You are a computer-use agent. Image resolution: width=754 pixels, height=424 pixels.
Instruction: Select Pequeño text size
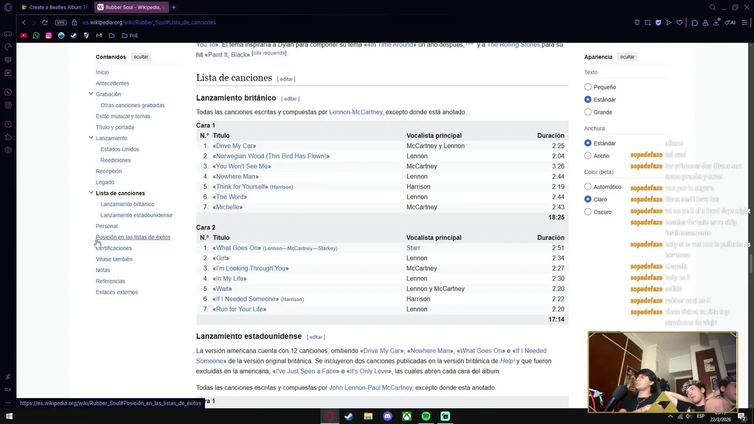(588, 87)
